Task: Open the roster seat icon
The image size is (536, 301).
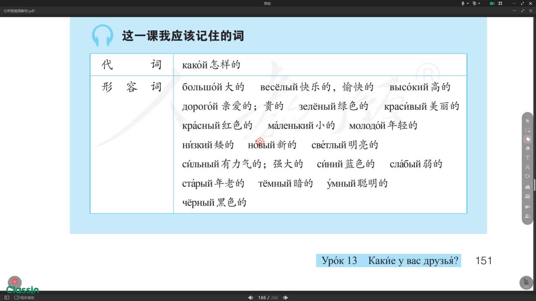Action: point(528,216)
